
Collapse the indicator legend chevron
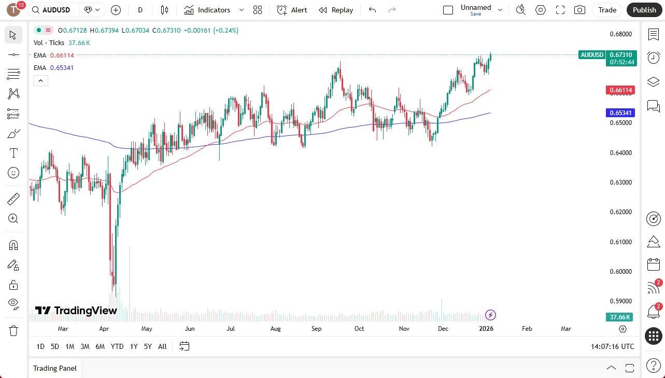click(40, 80)
